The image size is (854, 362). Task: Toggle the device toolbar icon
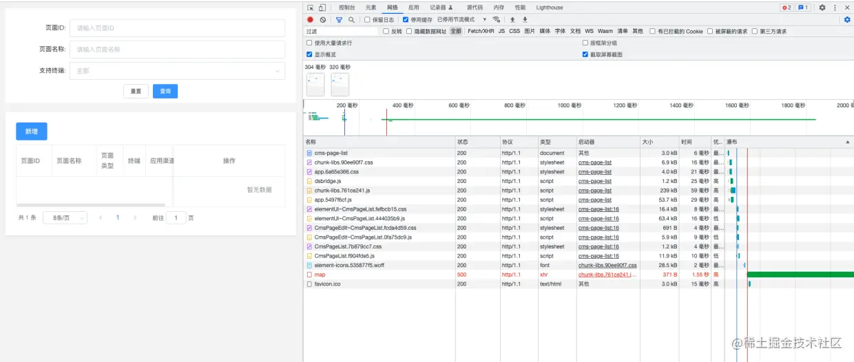(322, 8)
